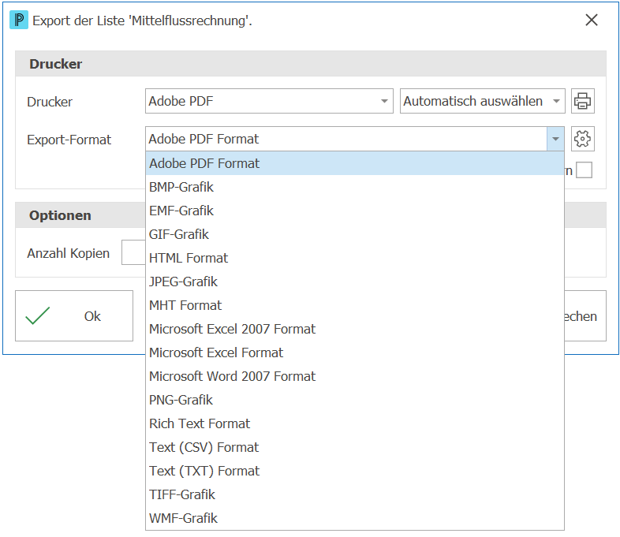Toggle the checkbox beside the format list
Screen dimensions: 620x537
pos(584,170)
